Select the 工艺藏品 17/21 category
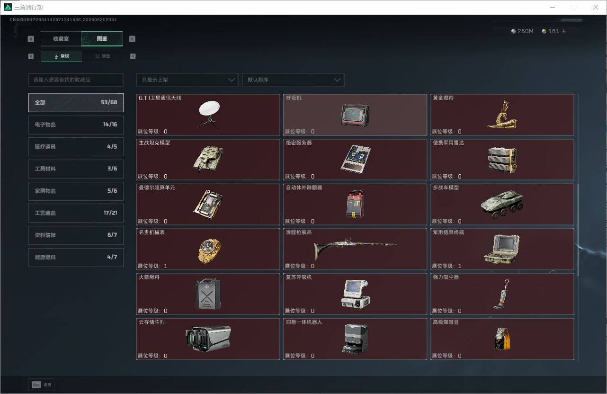The height and width of the screenshot is (394, 607). (x=76, y=213)
